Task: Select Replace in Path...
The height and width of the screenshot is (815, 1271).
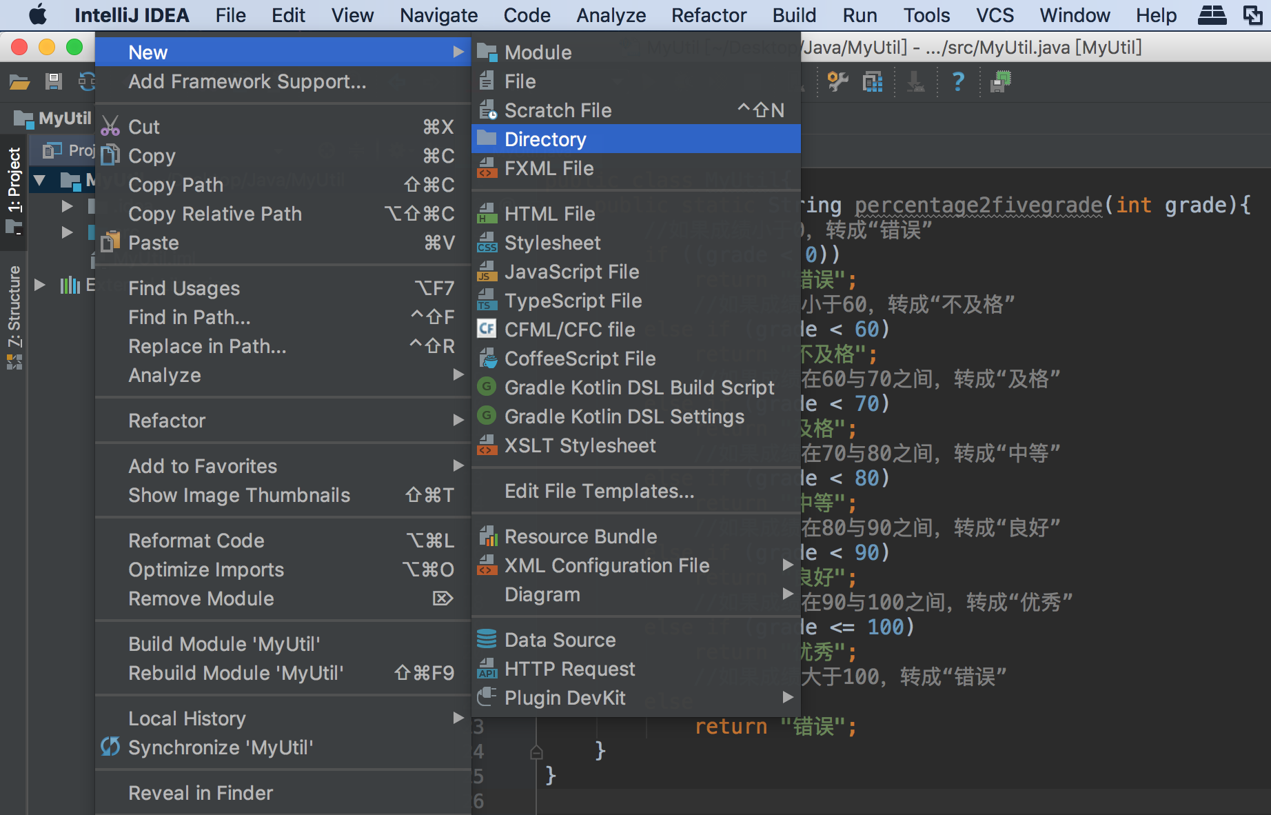Action: pyautogui.click(x=283, y=346)
